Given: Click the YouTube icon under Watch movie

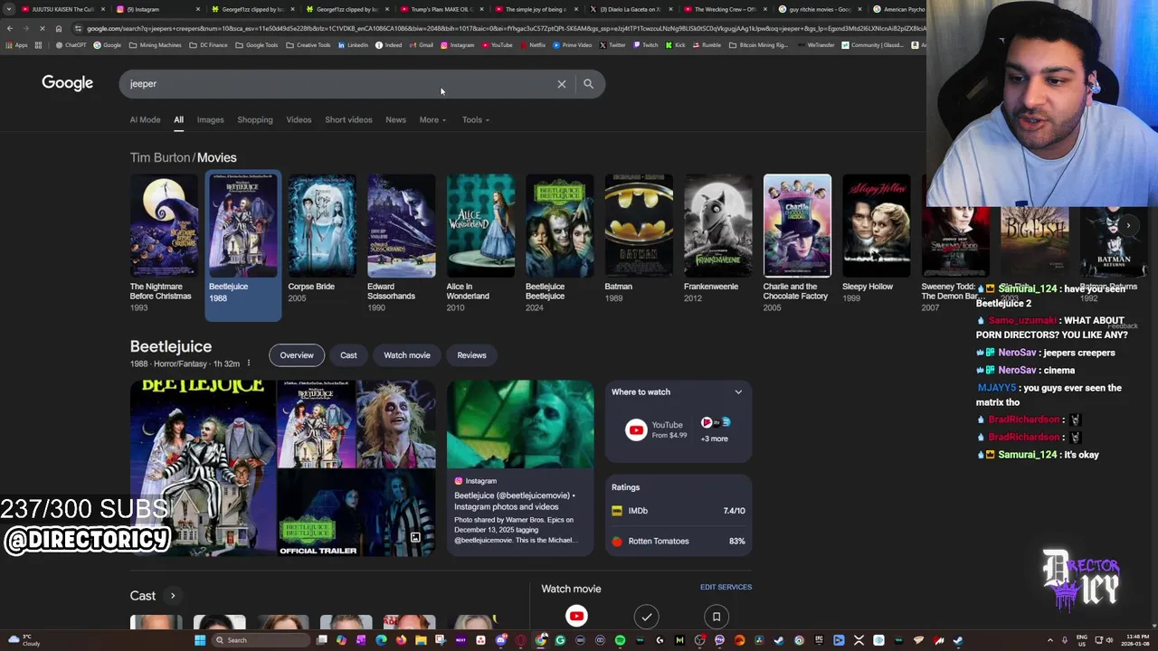Looking at the screenshot, I should pyautogui.click(x=576, y=617).
